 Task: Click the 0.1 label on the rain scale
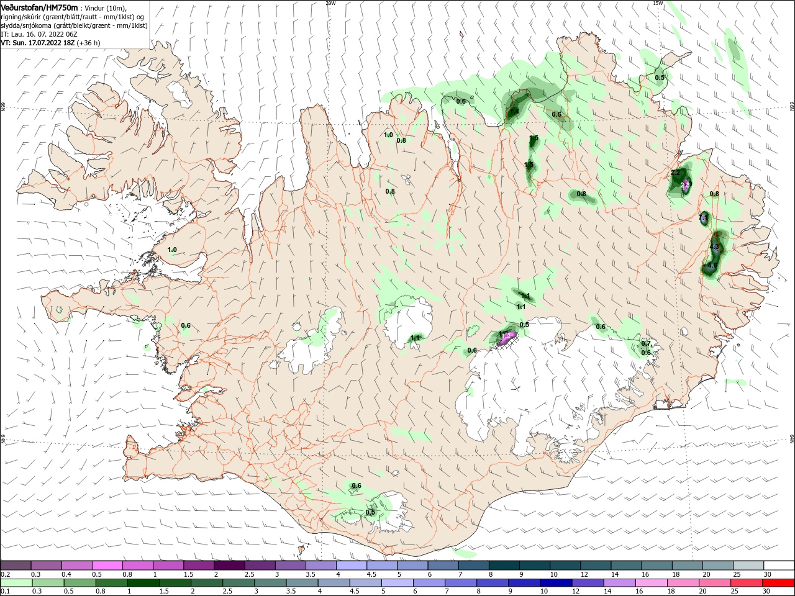coord(5,592)
